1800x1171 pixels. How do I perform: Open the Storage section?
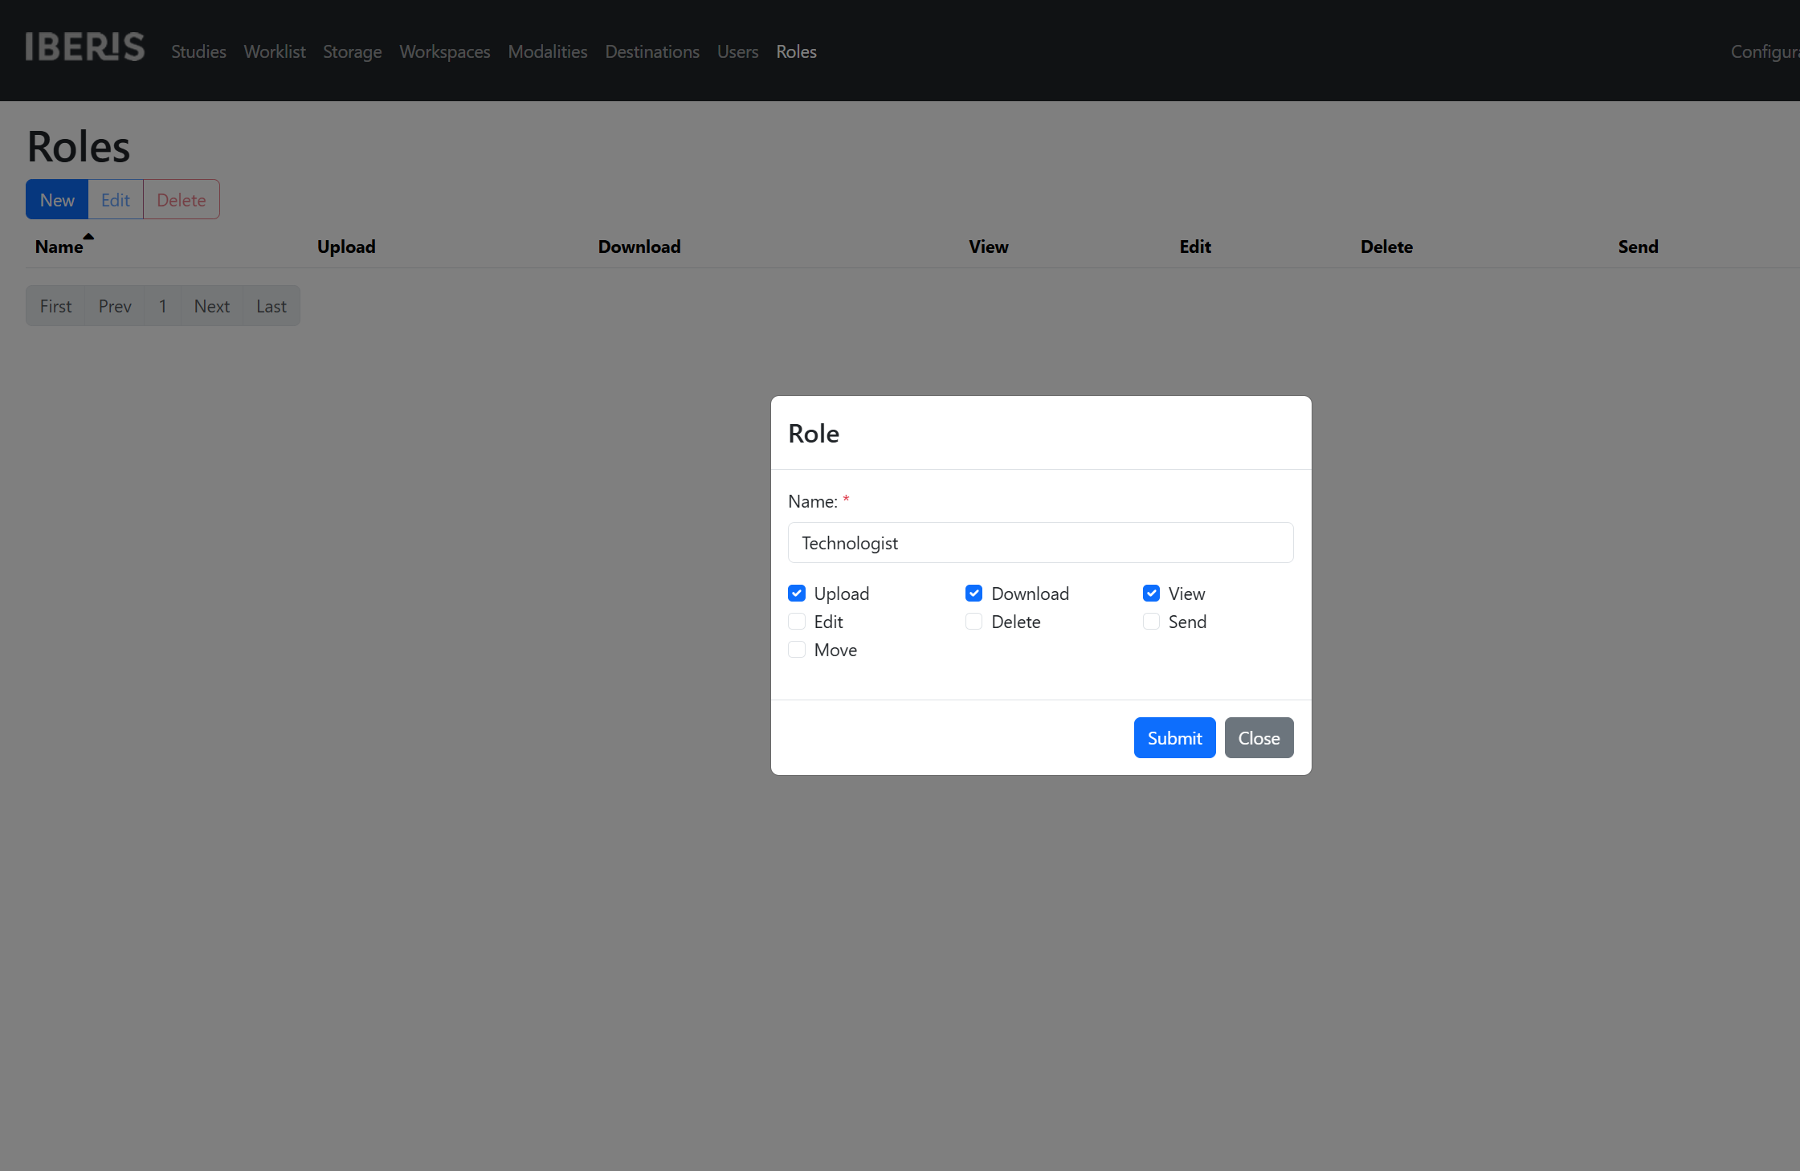(x=353, y=51)
